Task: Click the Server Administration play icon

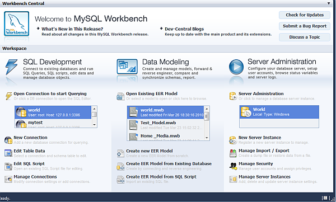Action: click(236, 67)
